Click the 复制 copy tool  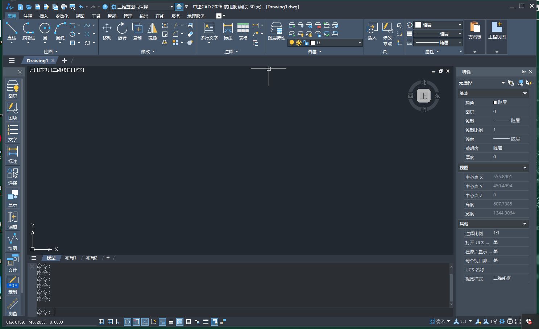137,32
